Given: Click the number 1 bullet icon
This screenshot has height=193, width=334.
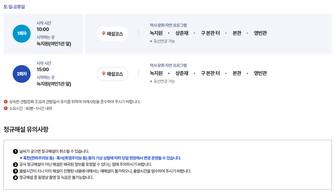Looking at the screenshot, I should coord(15,151).
